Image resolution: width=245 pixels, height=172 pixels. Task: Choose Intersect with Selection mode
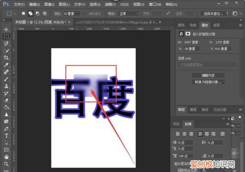[45, 13]
